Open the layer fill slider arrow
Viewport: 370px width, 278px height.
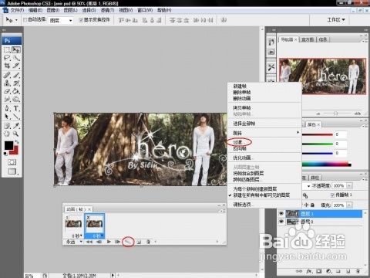349,205
